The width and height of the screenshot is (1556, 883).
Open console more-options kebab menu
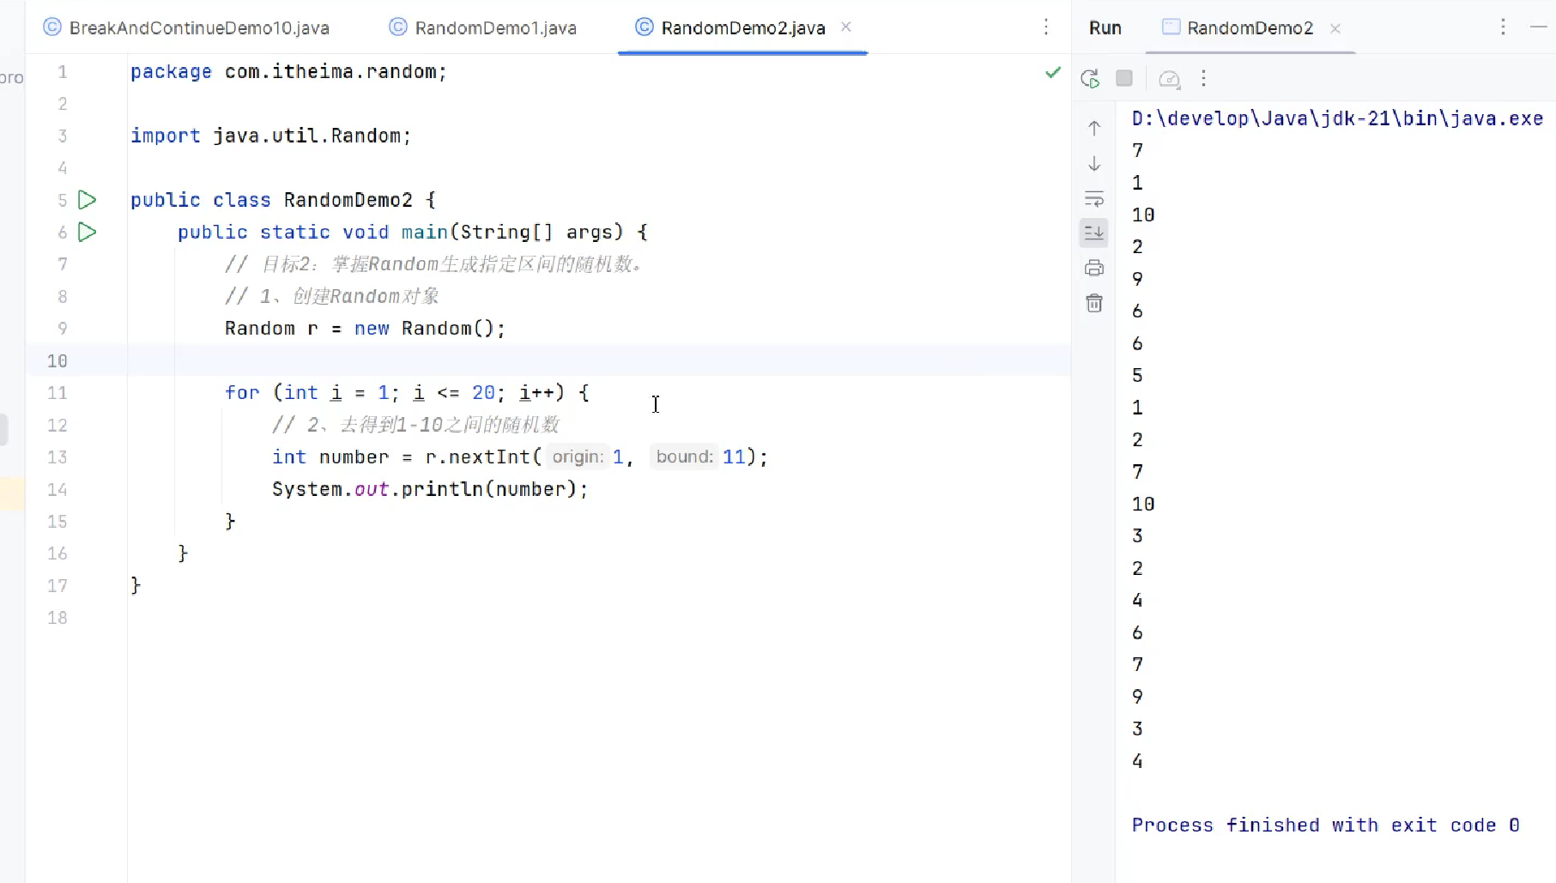tap(1205, 78)
